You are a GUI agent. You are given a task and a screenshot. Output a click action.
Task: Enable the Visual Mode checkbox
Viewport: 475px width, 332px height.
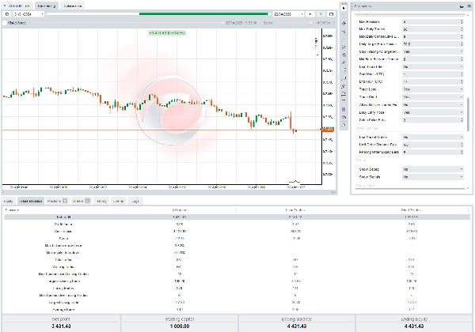pos(5,23)
